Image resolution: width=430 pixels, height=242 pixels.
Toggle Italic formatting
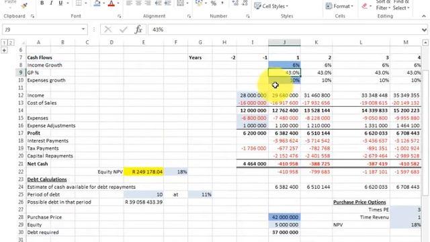[x=51, y=3]
